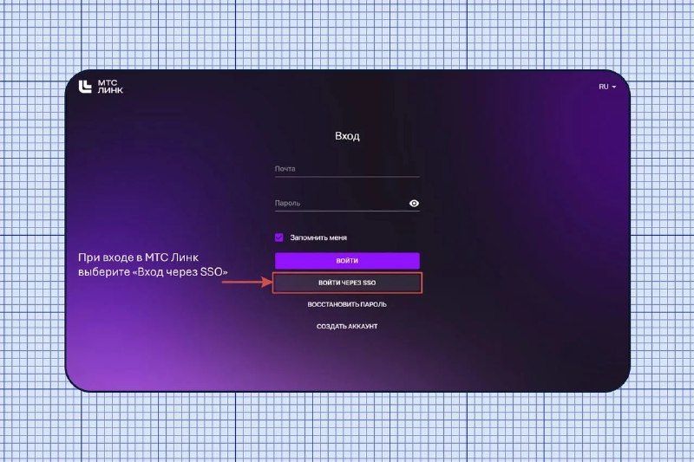Show password with the eye icon
694x462 pixels.
pos(414,204)
